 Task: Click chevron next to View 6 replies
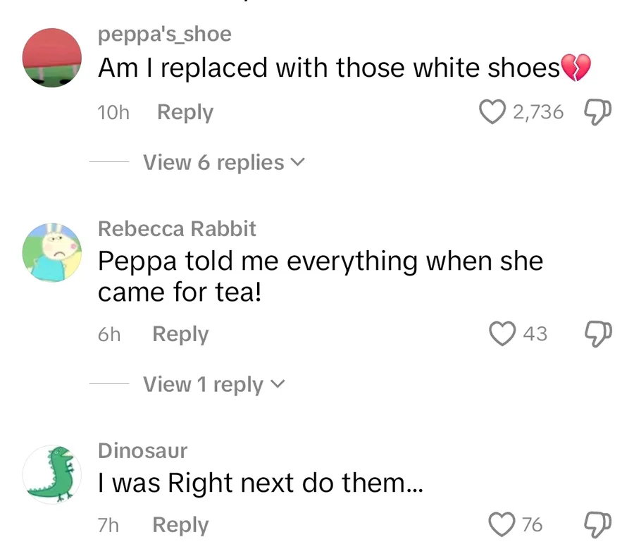click(x=297, y=163)
